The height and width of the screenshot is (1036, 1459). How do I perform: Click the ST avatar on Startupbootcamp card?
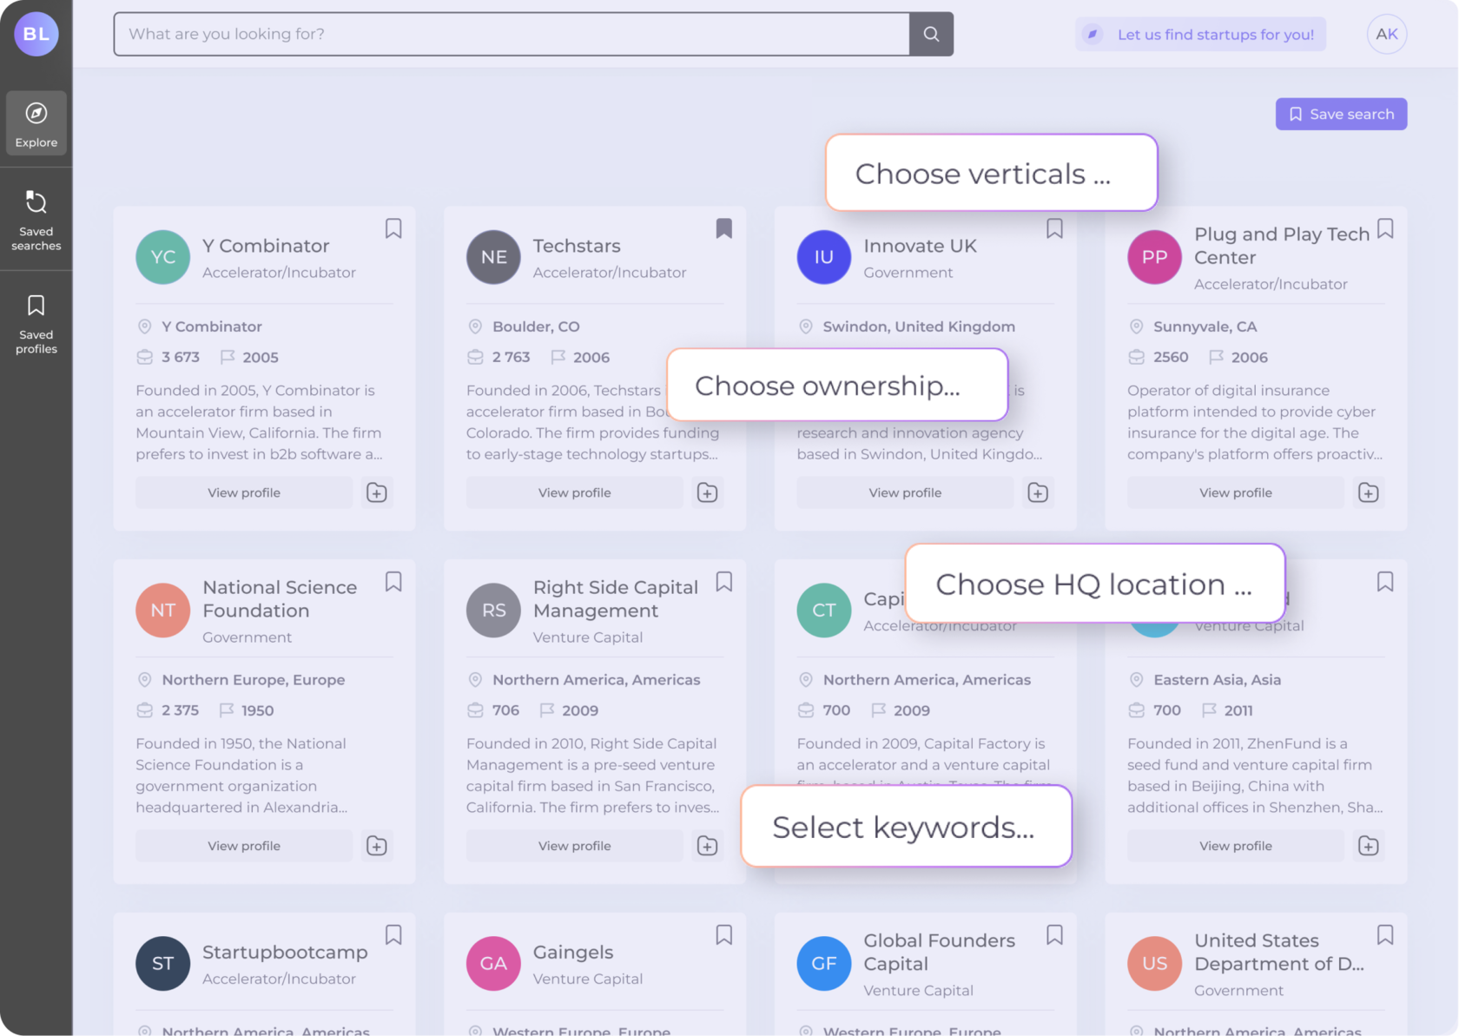[x=163, y=963]
